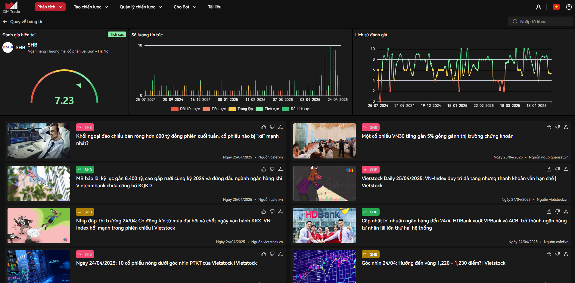Open the stressed trader thumbnail image
Image resolution: width=575 pixels, height=283 pixels.
39,141
